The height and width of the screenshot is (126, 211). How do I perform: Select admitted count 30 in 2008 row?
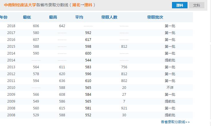[x=124, y=115]
